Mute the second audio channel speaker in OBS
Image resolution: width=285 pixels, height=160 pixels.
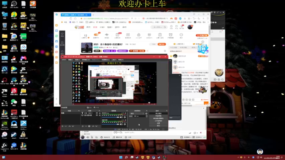coord(121,124)
